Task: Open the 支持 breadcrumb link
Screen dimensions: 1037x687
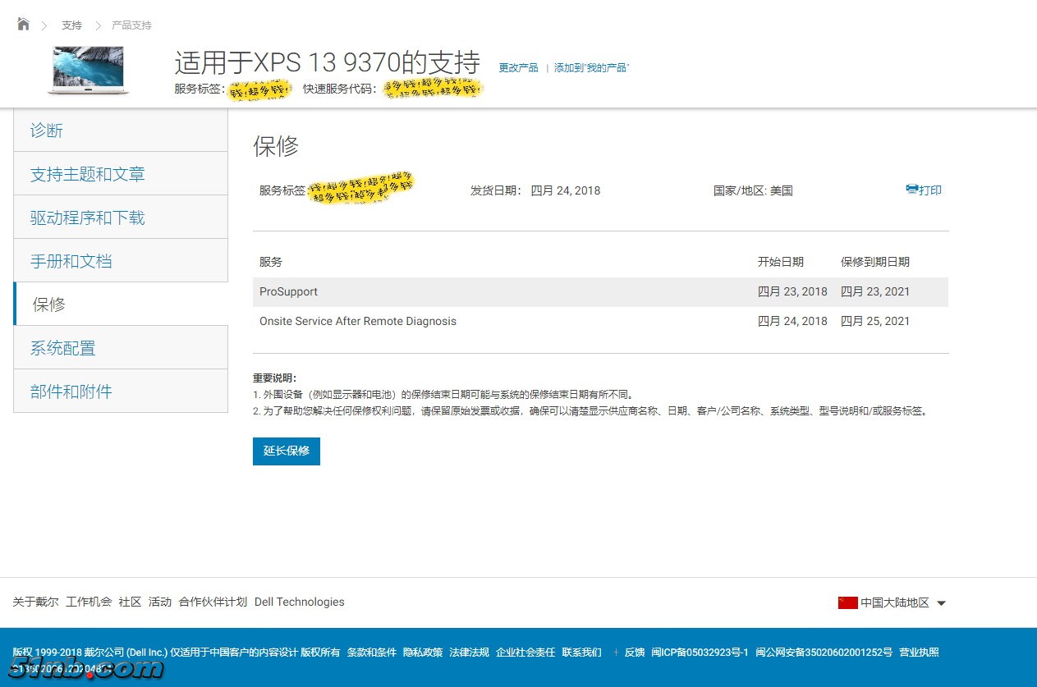Action: tap(71, 25)
